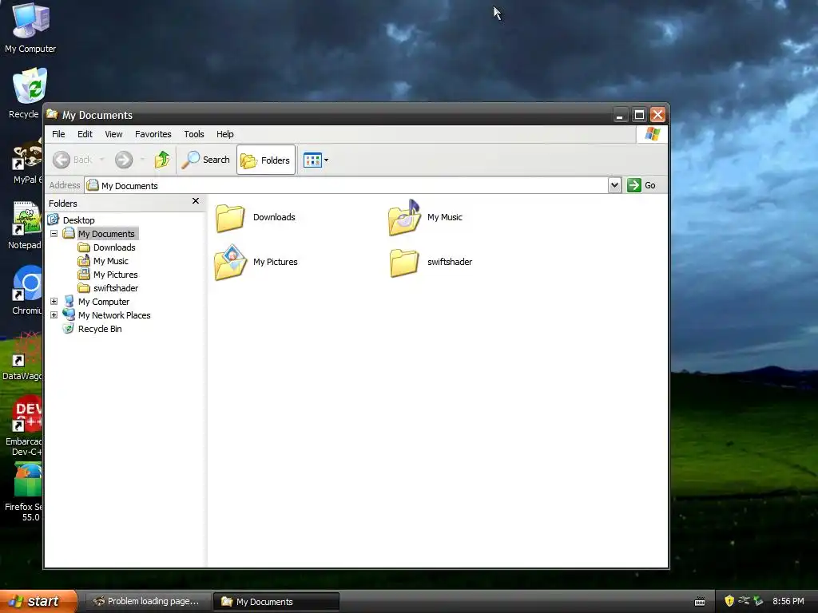Click the security shield tray icon
Viewport: 818px width, 613px height.
click(729, 601)
